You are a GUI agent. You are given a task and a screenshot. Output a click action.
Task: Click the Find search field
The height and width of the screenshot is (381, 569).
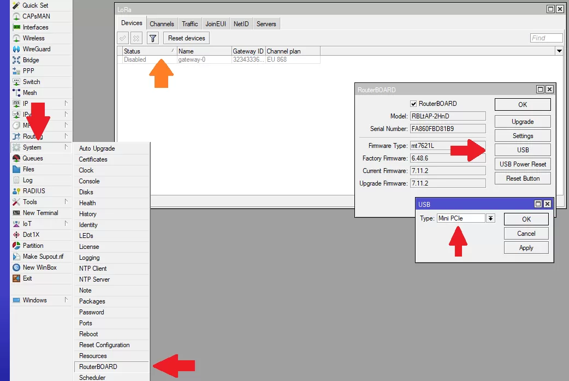pos(546,38)
